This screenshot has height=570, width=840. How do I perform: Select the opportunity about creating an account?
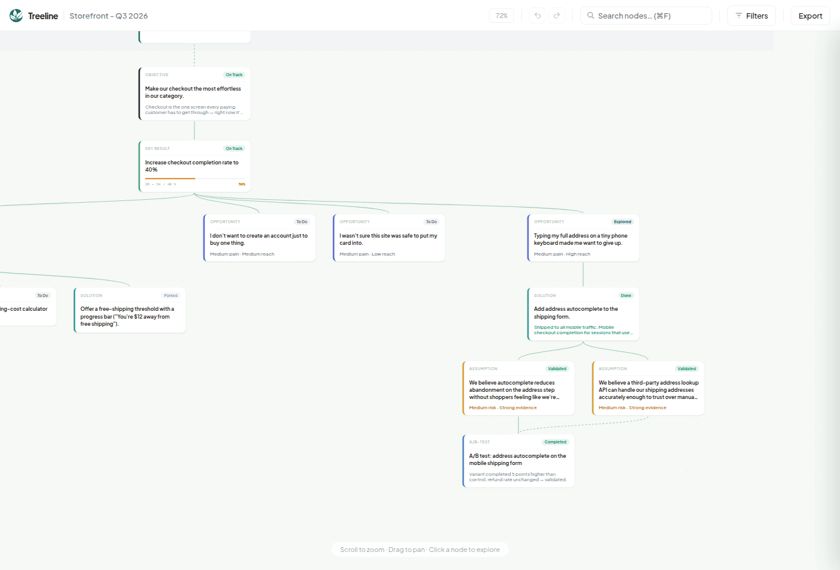click(259, 238)
